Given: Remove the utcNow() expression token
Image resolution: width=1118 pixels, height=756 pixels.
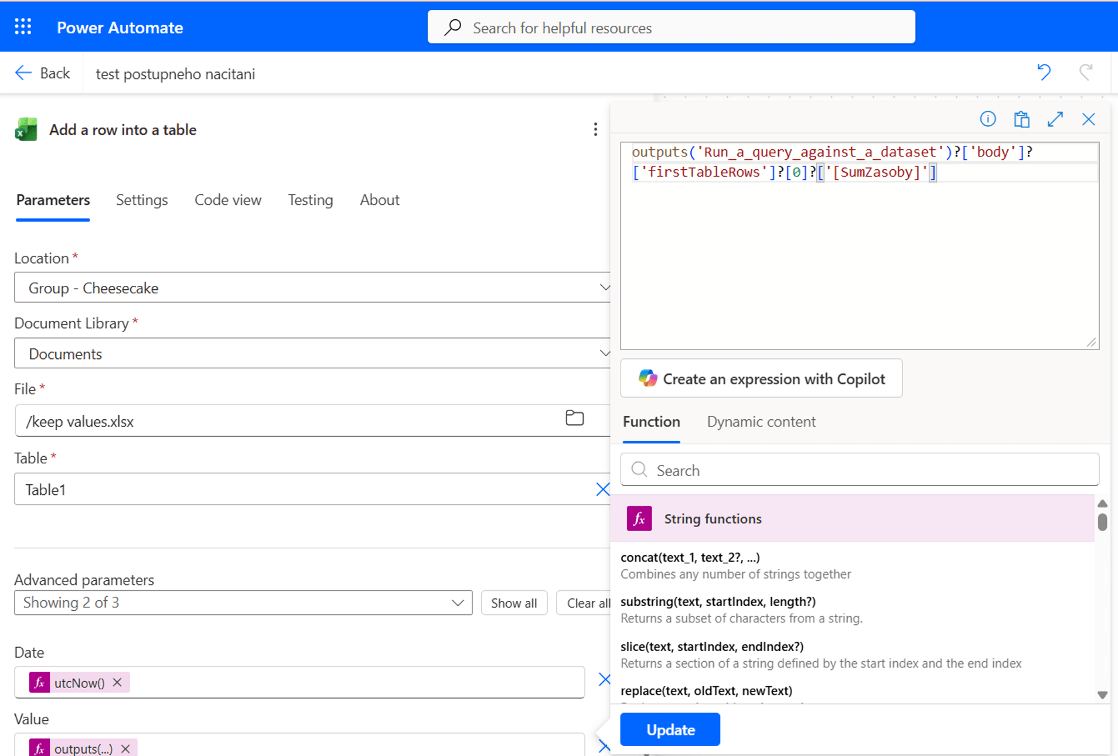Looking at the screenshot, I should (117, 682).
